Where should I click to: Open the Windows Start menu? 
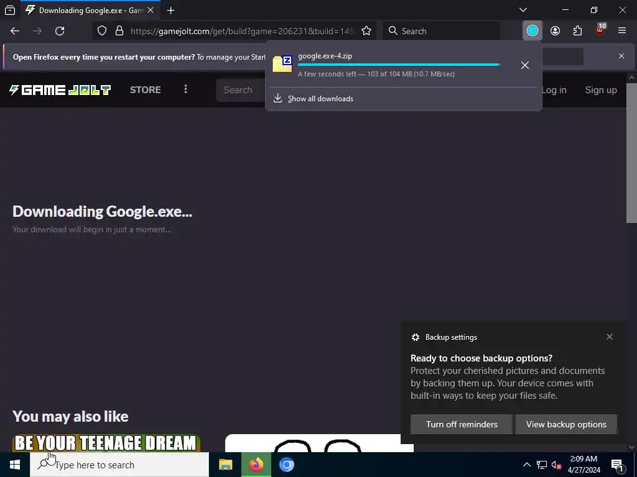[15, 465]
